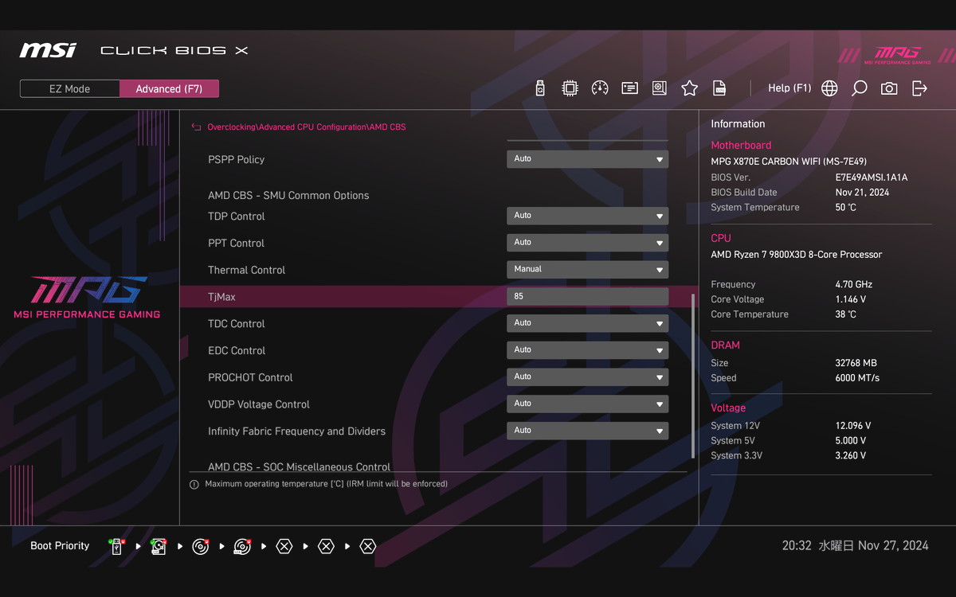Image resolution: width=956 pixels, height=597 pixels.
Task: Click the search magnifier icon
Action: (x=859, y=88)
